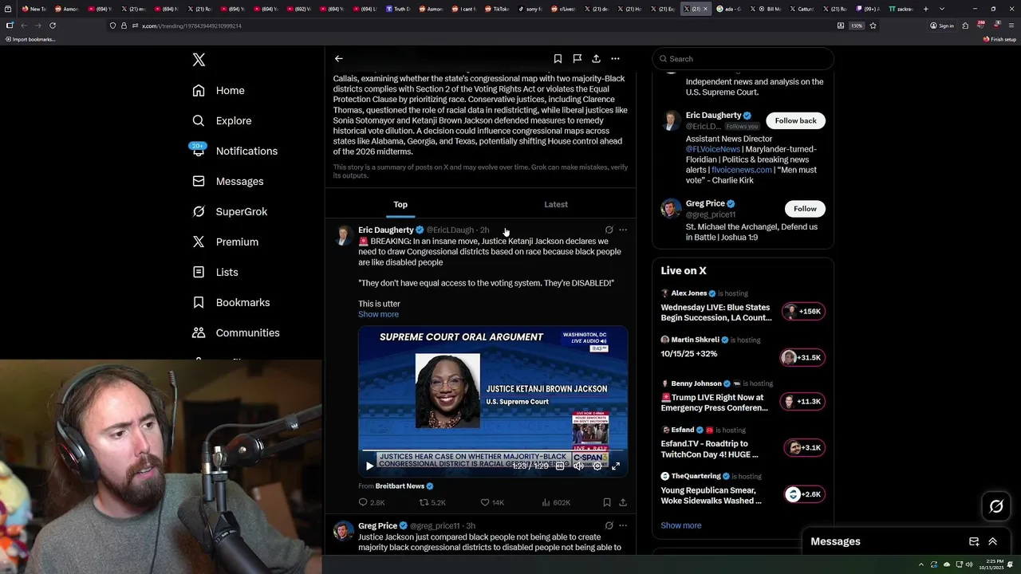Share Eric Daugherty's post

(623, 503)
